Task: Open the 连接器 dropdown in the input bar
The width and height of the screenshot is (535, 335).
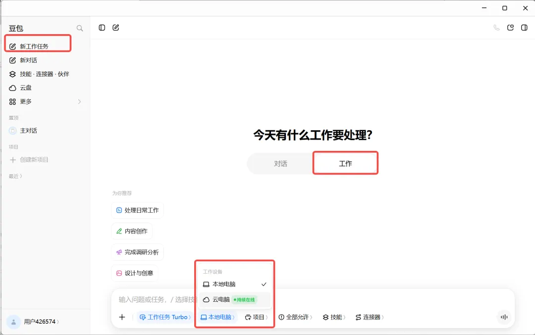Action: point(370,317)
